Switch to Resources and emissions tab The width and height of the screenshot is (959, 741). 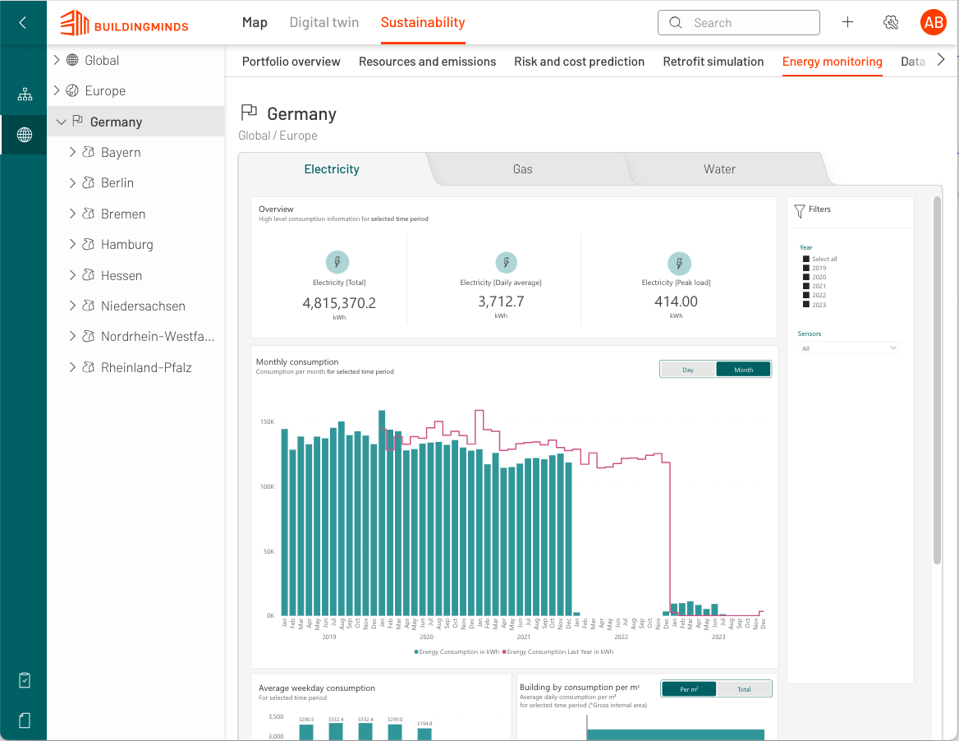coord(428,62)
